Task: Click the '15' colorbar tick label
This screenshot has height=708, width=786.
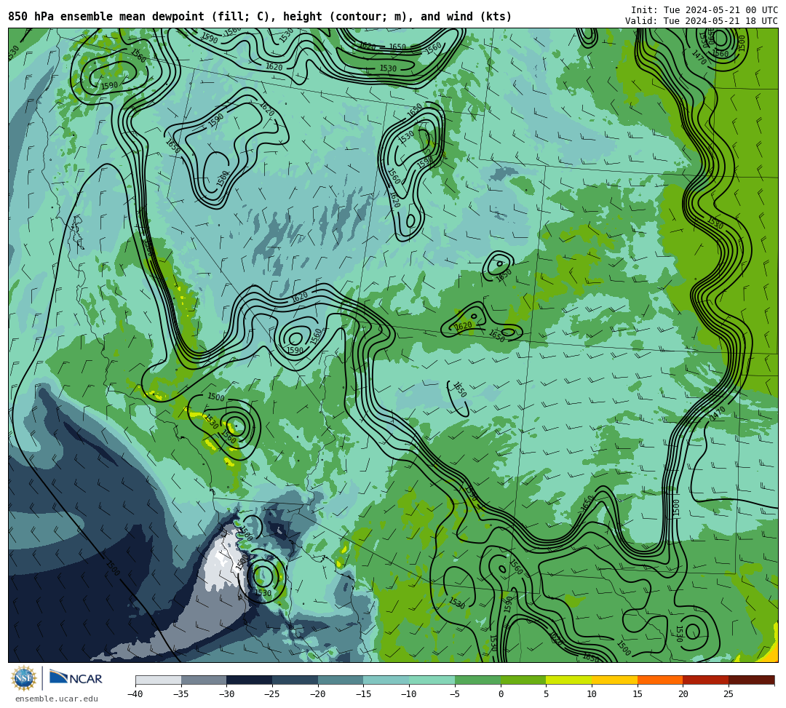Action: pyautogui.click(x=638, y=694)
